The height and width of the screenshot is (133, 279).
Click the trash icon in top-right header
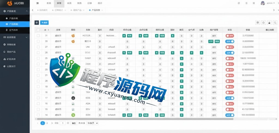(246, 3)
